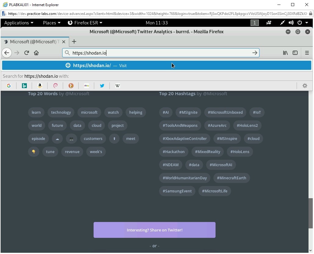
Task: Open the Firefox hamburger menu
Action: click(307, 53)
